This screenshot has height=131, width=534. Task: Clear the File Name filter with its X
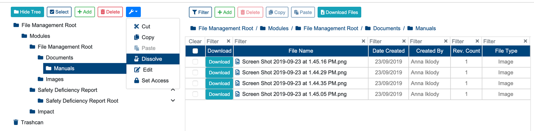click(x=363, y=41)
